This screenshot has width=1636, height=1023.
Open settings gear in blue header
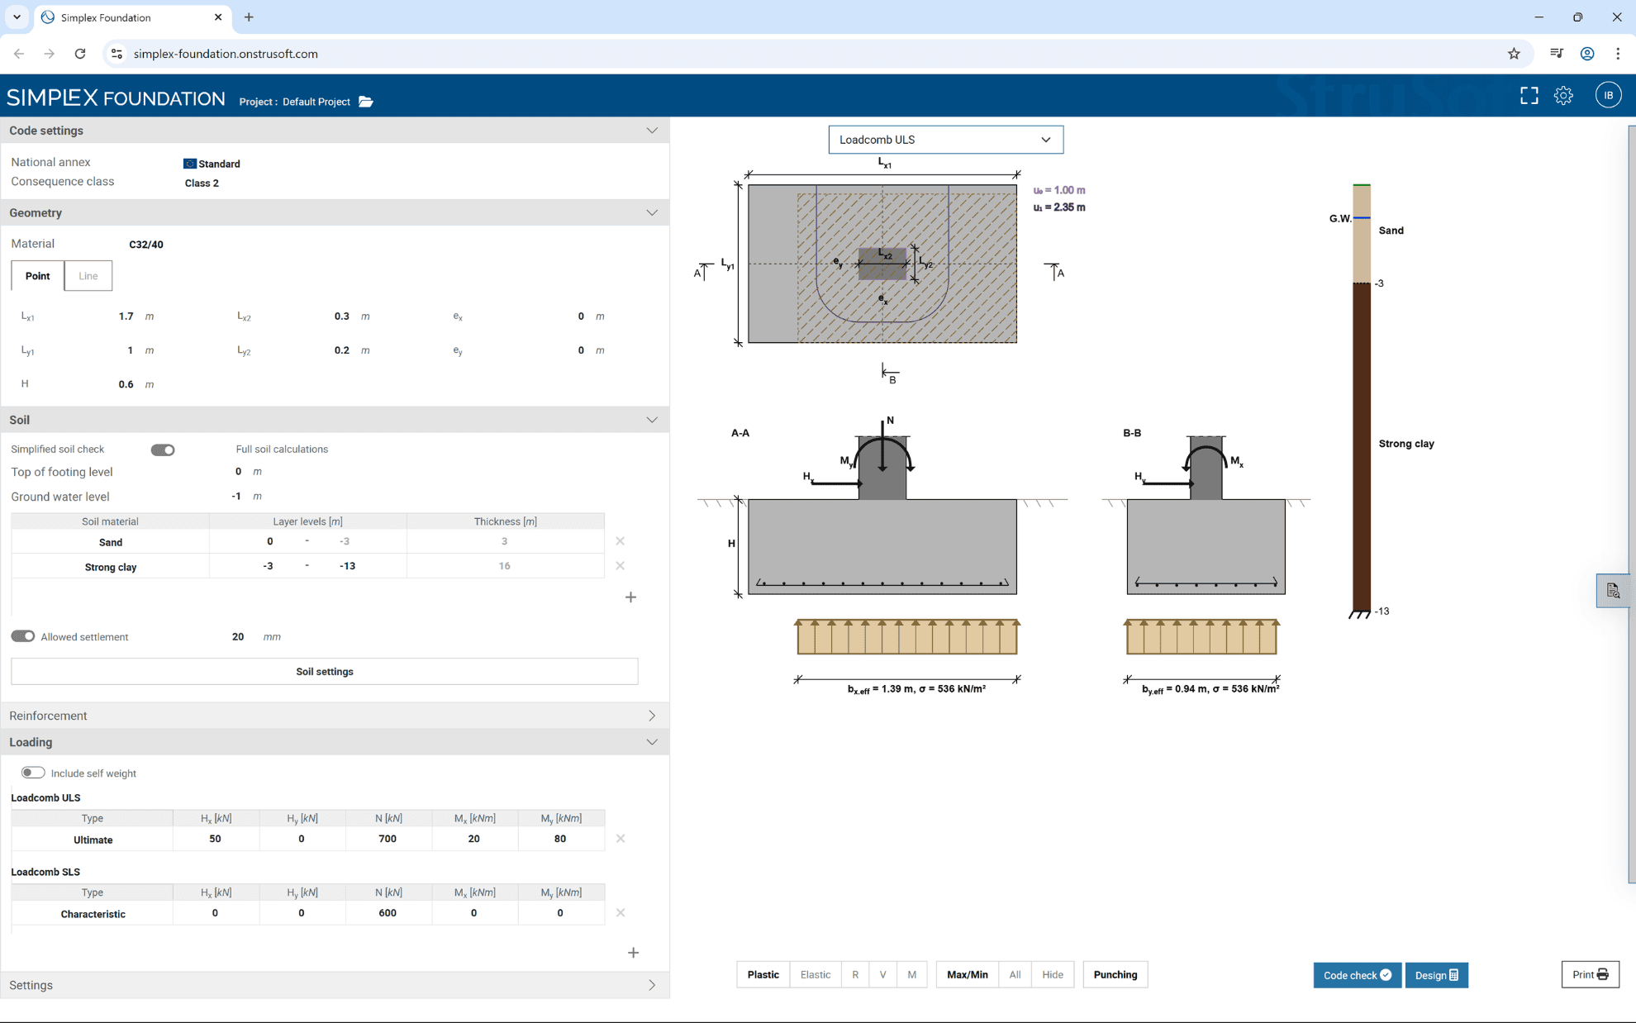pyautogui.click(x=1563, y=96)
